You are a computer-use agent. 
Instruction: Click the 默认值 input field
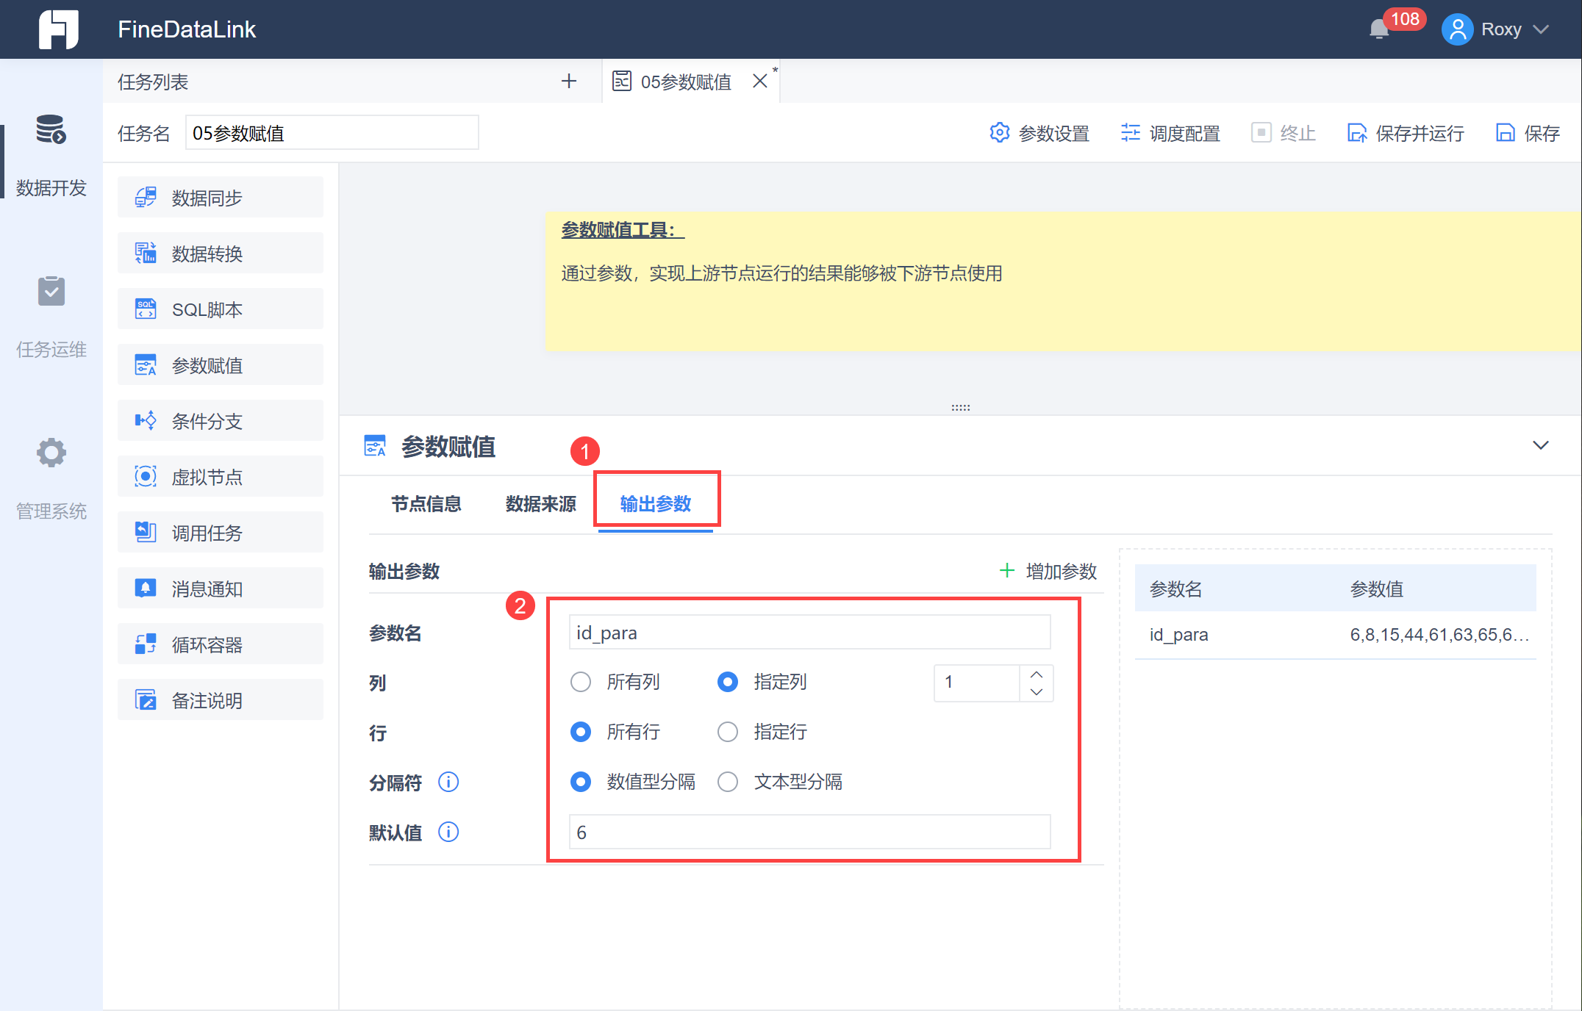coord(809,832)
